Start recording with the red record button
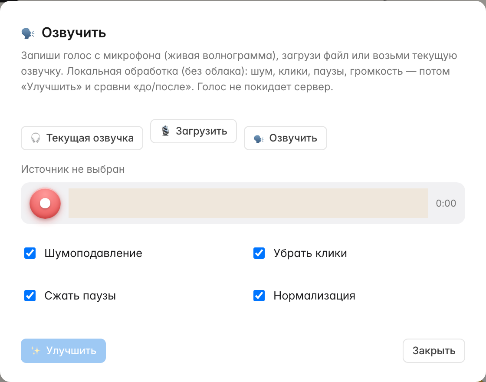This screenshot has width=486, height=382. (45, 204)
